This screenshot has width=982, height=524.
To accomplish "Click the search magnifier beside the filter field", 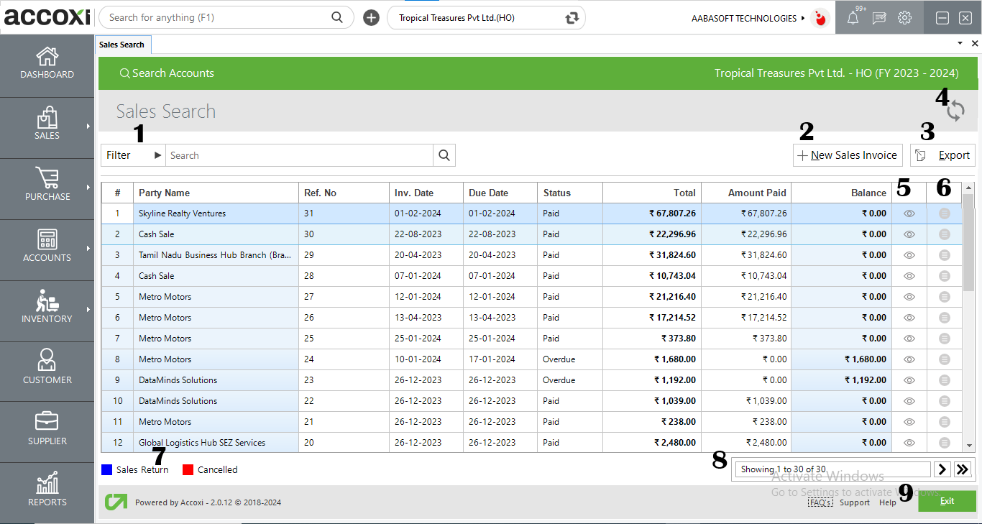I will [444, 155].
